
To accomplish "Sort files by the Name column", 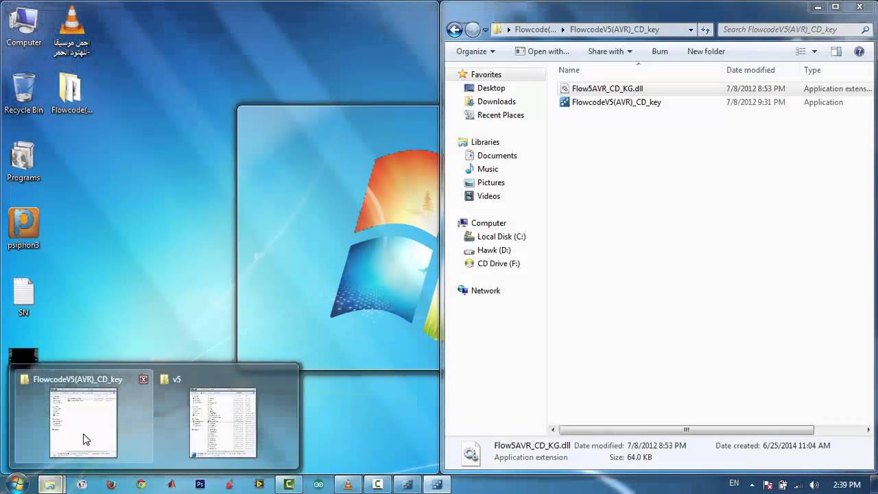I will click(x=639, y=70).
